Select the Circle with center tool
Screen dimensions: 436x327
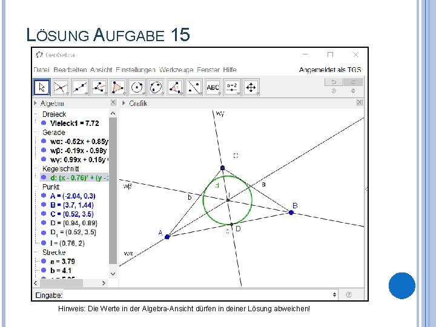pos(137,88)
